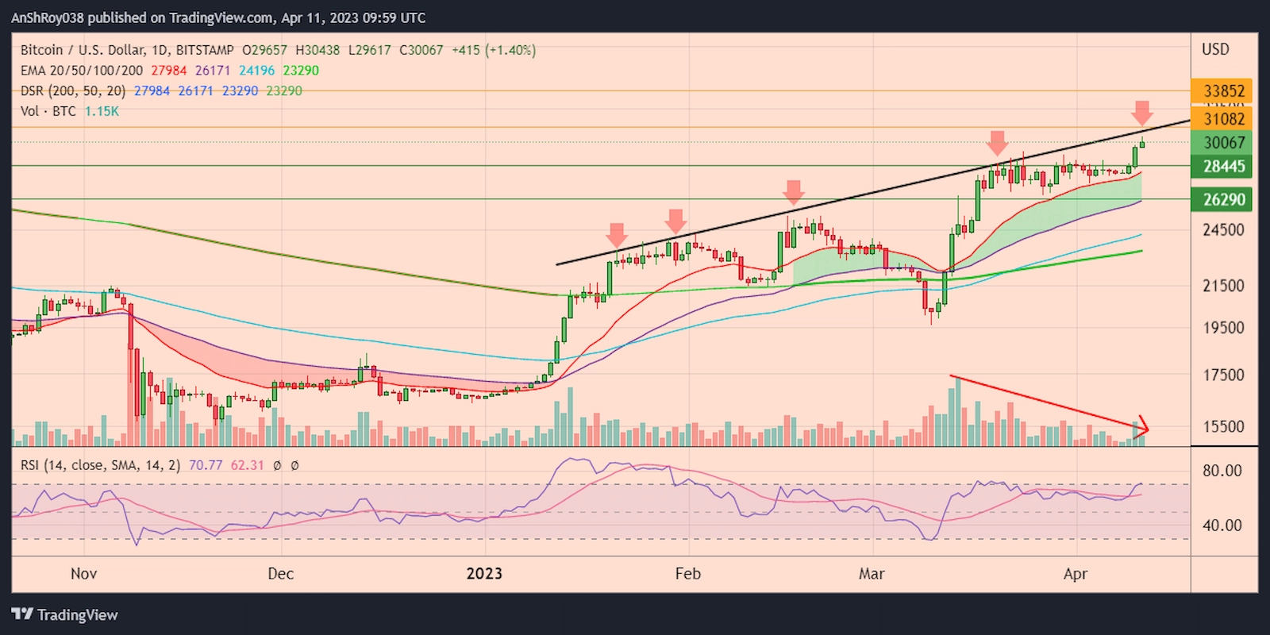1270x635 pixels.
Task: Click the red arrowhead ending the volume trendline
Action: 1143,427
